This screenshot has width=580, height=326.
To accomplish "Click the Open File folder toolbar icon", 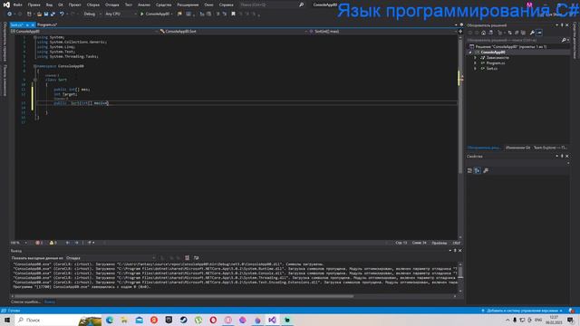I will click(x=39, y=14).
